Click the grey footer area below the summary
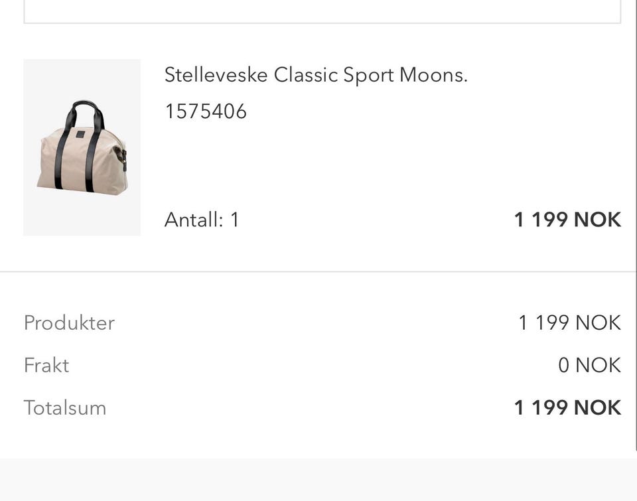The image size is (637, 501). pyautogui.click(x=318, y=479)
